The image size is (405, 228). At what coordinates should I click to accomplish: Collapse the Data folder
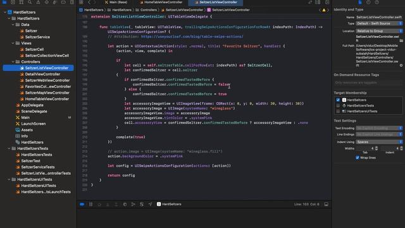click(x=13, y=25)
